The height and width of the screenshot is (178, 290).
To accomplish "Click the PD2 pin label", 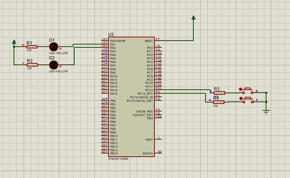I will coord(150,118).
